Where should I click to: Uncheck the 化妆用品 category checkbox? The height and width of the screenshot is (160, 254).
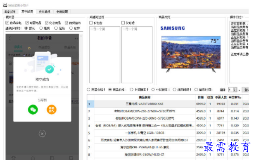[x=47, y=23]
